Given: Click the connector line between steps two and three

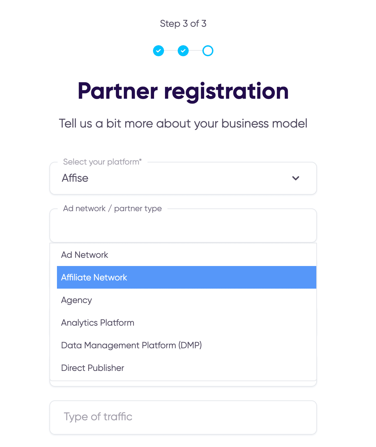Looking at the screenshot, I should [x=196, y=51].
